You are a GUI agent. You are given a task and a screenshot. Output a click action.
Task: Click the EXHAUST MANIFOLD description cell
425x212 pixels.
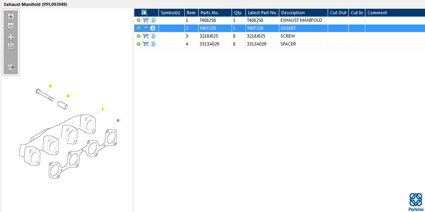click(303, 20)
